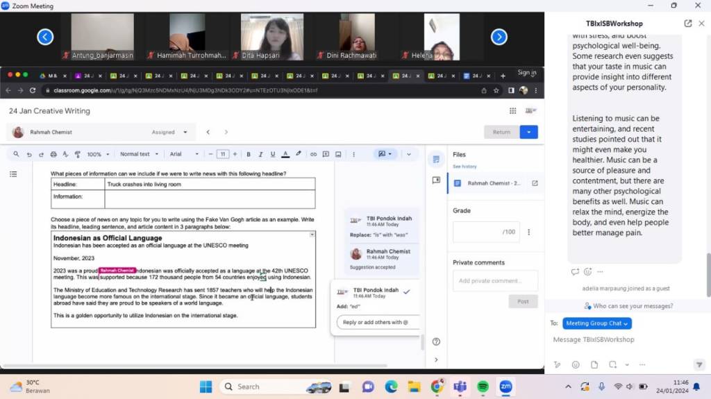Toggle underline formatting

click(271, 154)
